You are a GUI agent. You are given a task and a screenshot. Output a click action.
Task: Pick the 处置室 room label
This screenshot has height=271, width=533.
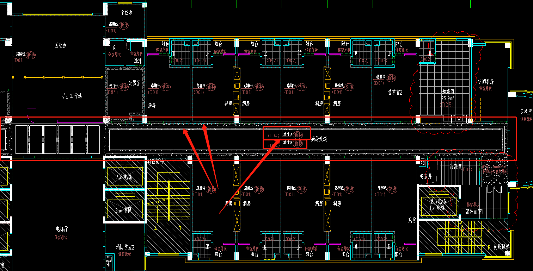135,83
